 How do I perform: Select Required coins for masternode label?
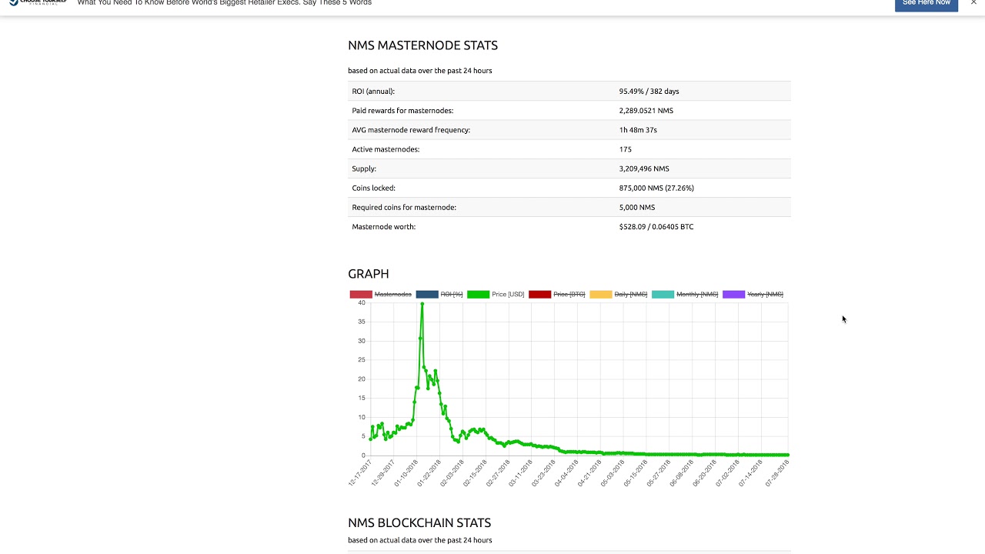click(x=404, y=207)
